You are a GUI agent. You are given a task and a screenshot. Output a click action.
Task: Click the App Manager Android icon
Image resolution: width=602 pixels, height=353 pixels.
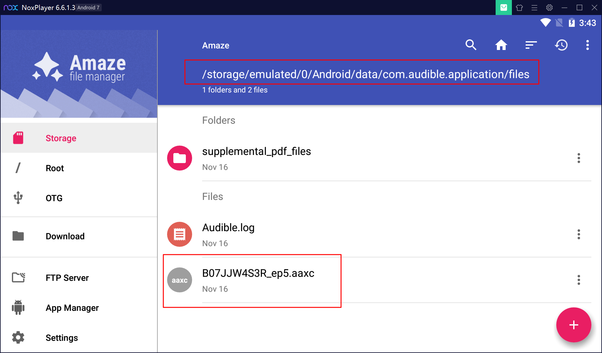18,307
